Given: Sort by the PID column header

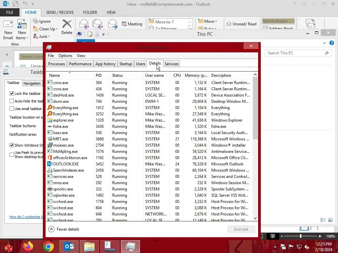Looking at the screenshot, I should tap(102, 75).
